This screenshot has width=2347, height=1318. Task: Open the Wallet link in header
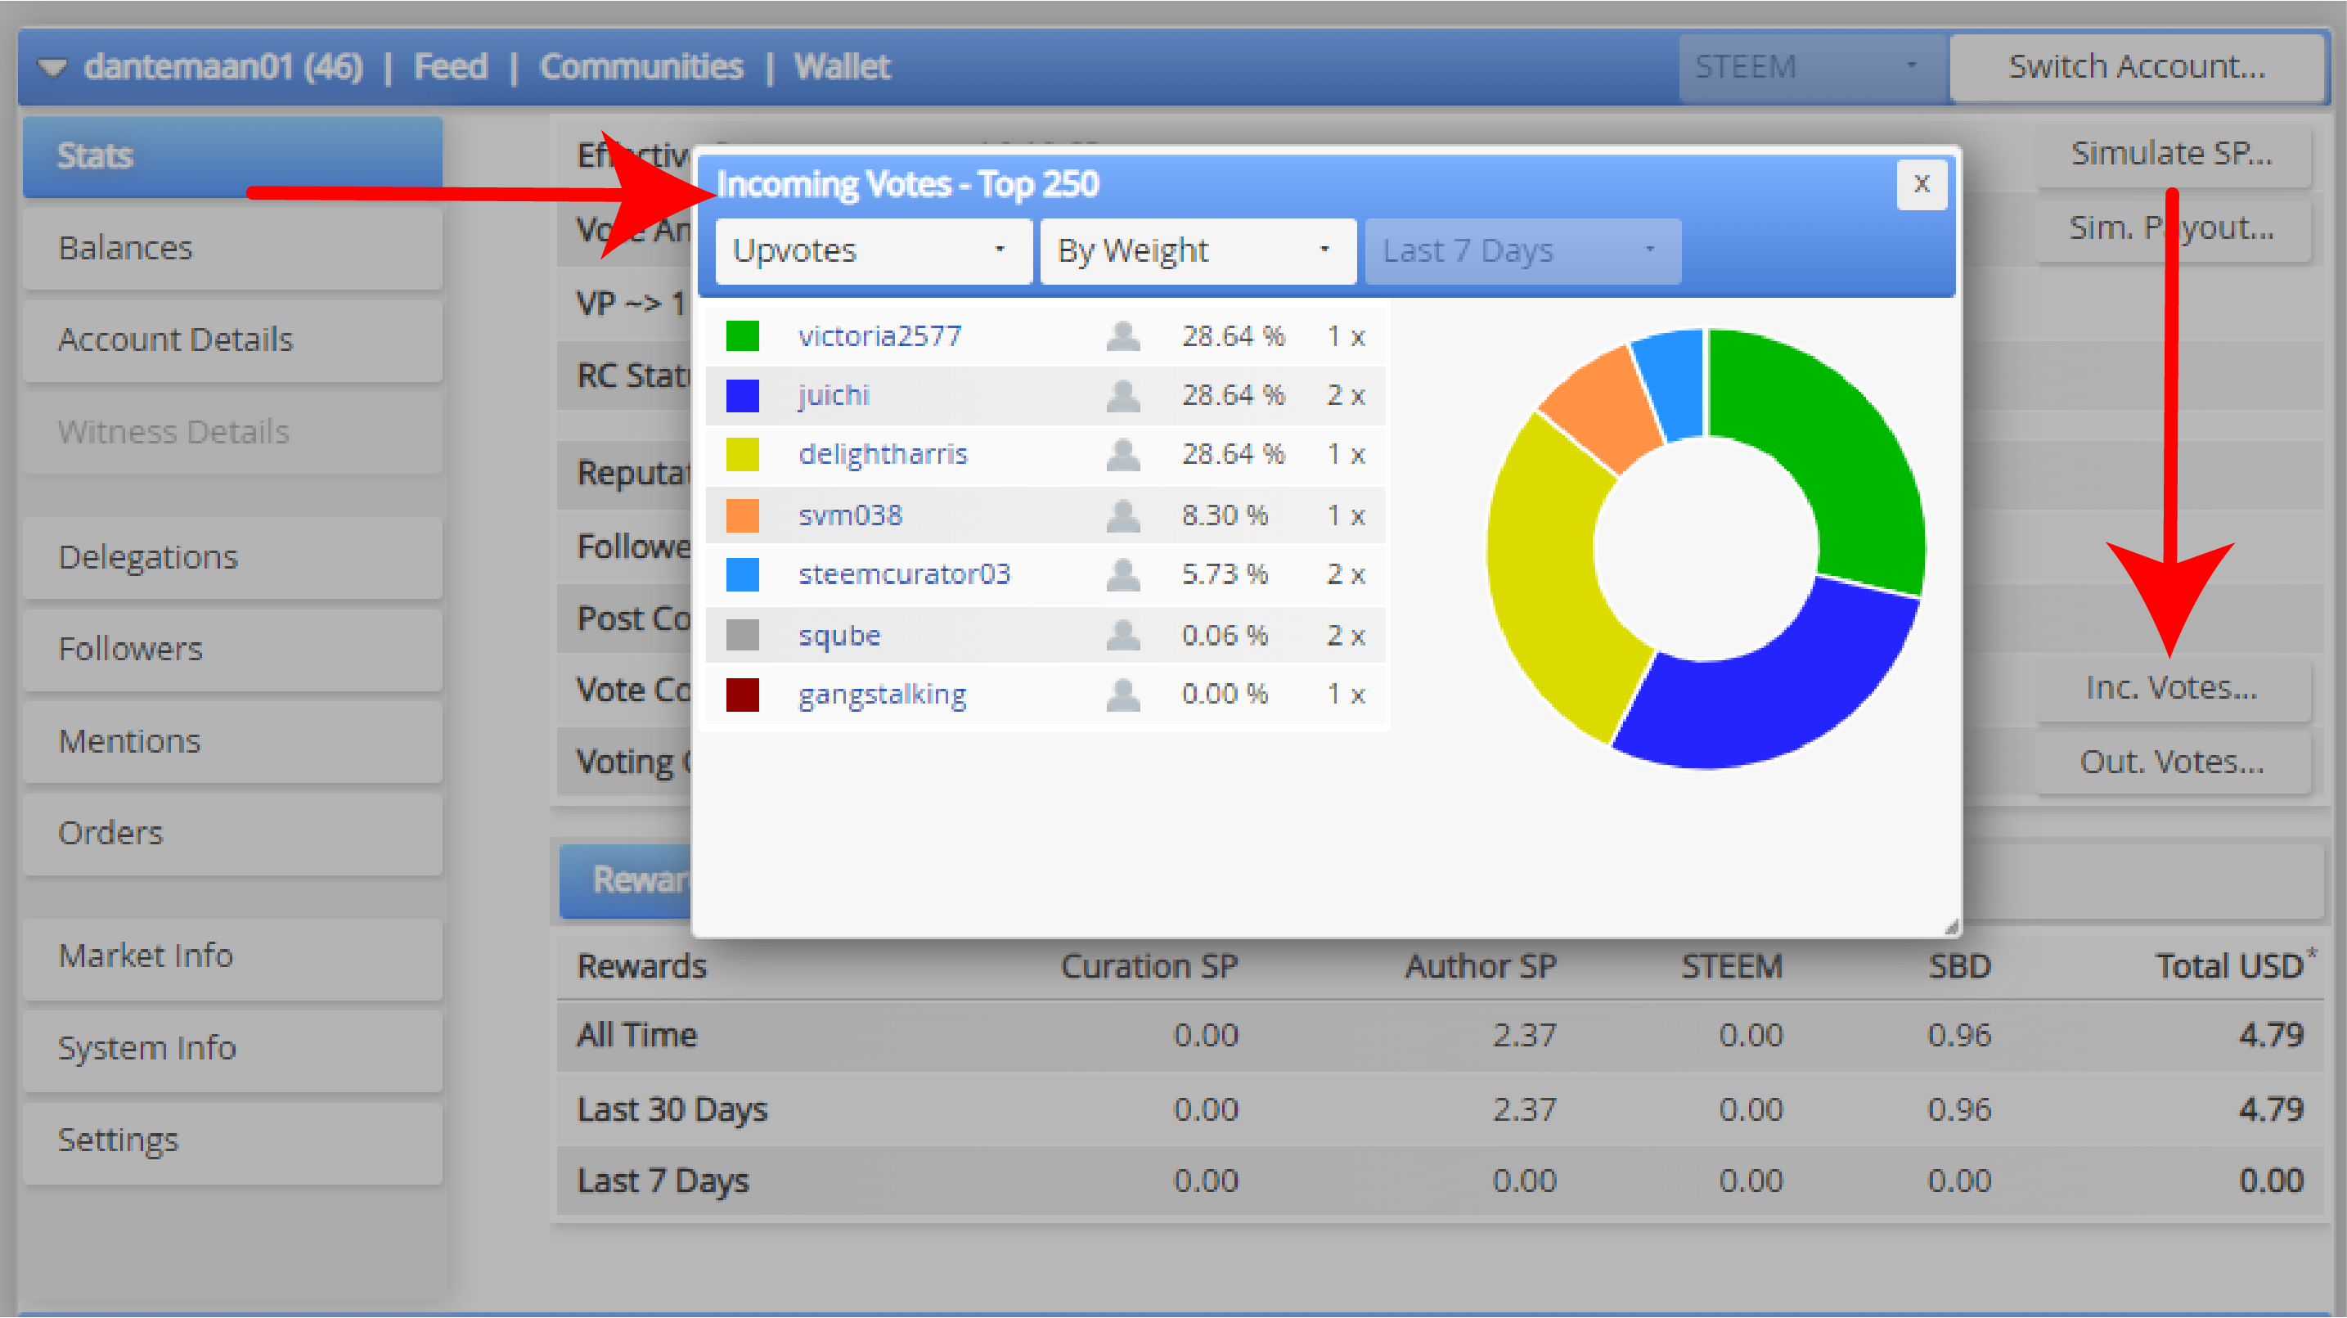click(x=841, y=66)
